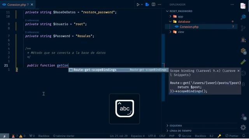Click the "restore_password" string
Image resolution: width=249 pixels, height=140 pixels.
pyautogui.click(x=98, y=12)
